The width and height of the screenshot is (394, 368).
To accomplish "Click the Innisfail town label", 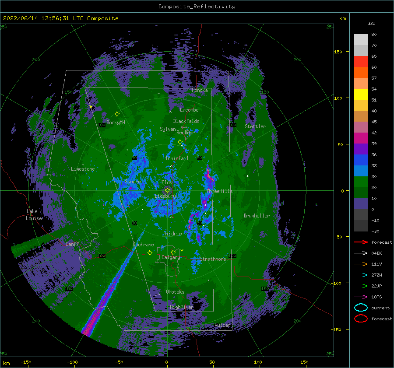I will coord(177,158).
